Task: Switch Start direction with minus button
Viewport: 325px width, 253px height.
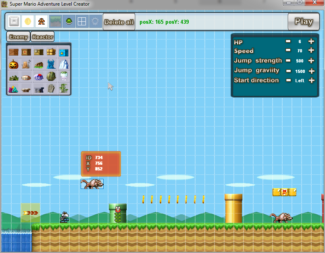Action: click(x=289, y=80)
